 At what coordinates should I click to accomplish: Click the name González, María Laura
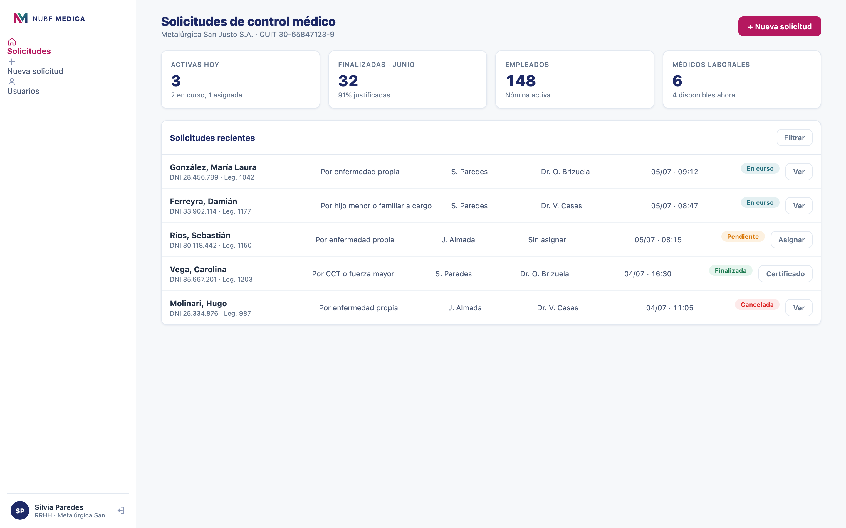click(213, 167)
